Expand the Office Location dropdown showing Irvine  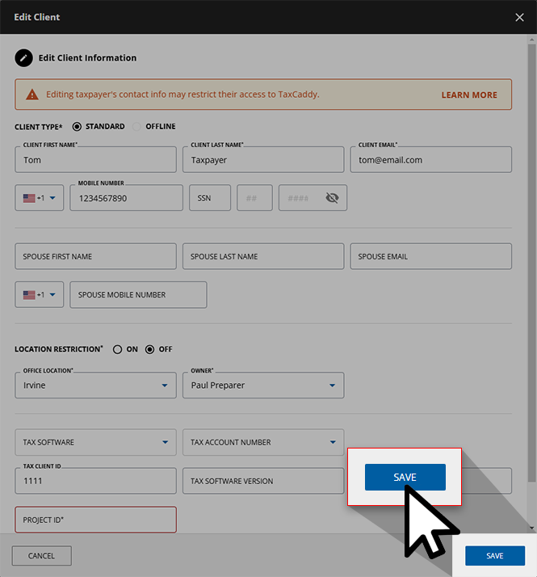(95, 385)
